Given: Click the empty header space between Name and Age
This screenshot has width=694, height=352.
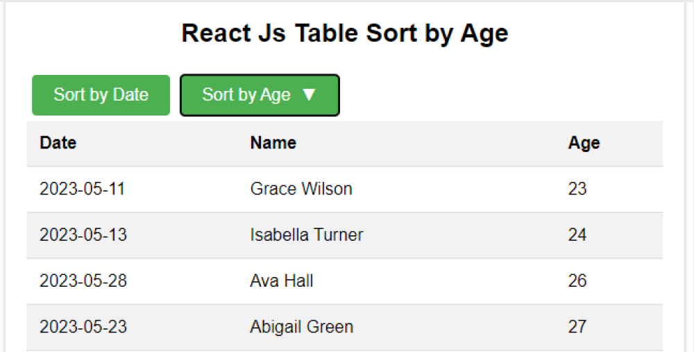Looking at the screenshot, I should click(x=430, y=144).
